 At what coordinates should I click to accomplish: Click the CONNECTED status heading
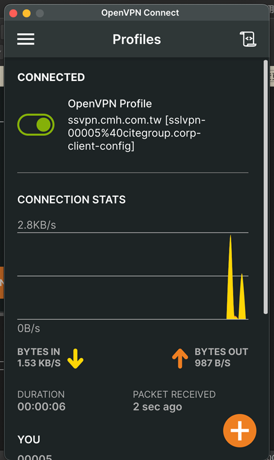(x=51, y=77)
